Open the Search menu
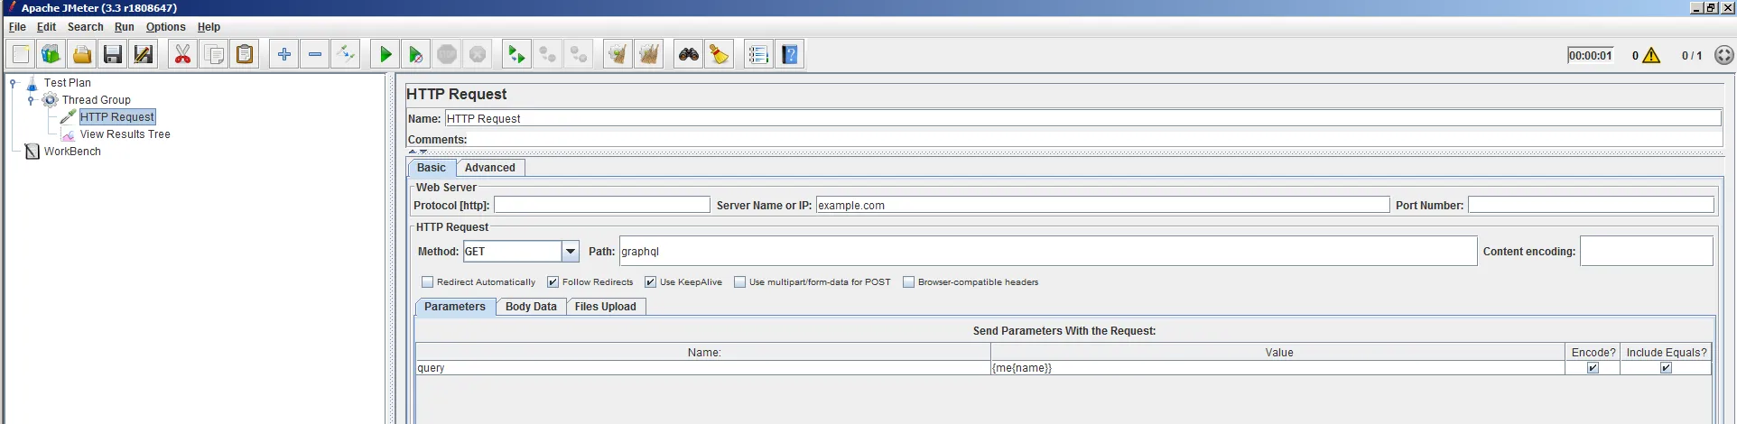 click(85, 27)
